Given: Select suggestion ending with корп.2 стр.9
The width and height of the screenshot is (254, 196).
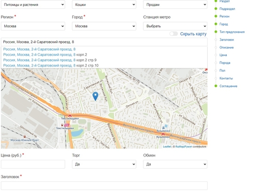Looking at the screenshot, I should point(104,60).
